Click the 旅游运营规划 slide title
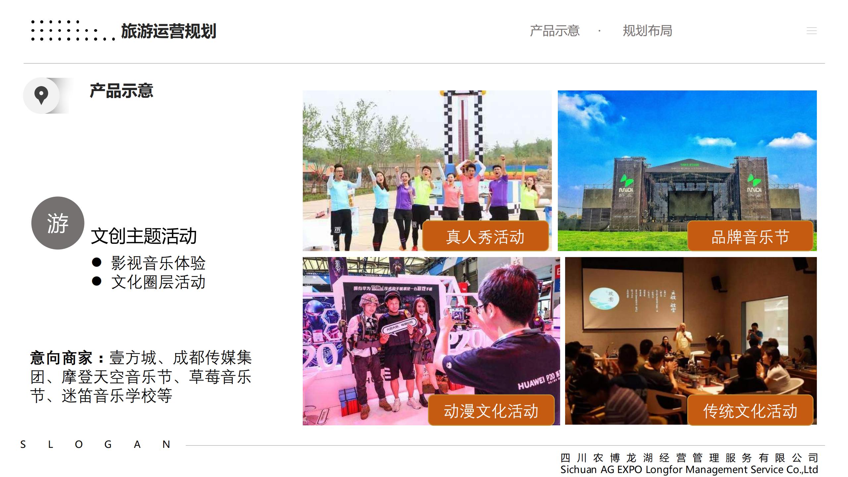This screenshot has height=477, width=848. (x=168, y=31)
